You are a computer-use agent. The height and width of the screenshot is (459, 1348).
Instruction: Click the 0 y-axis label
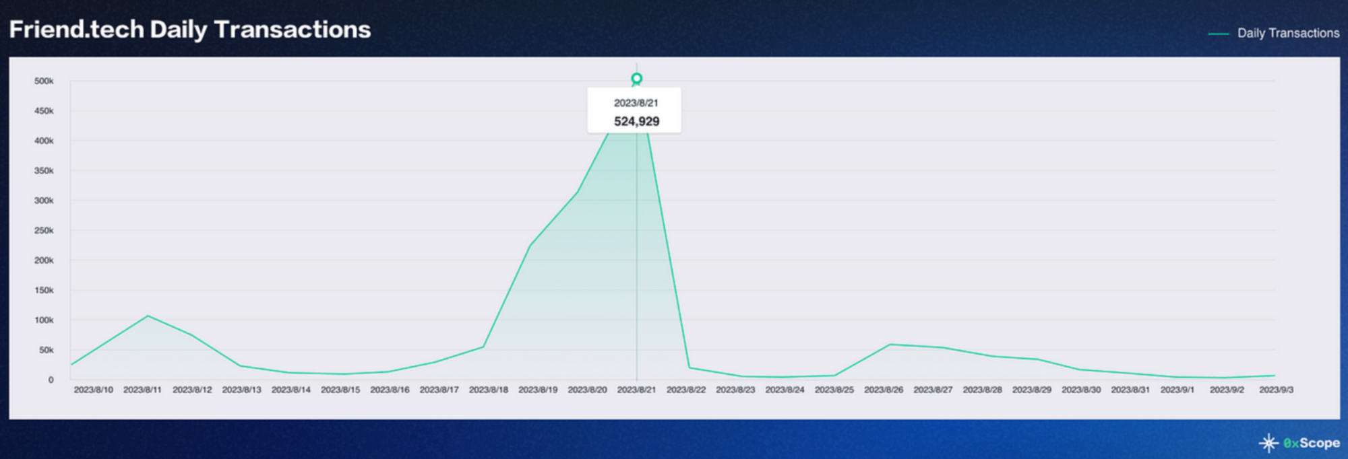click(x=51, y=380)
